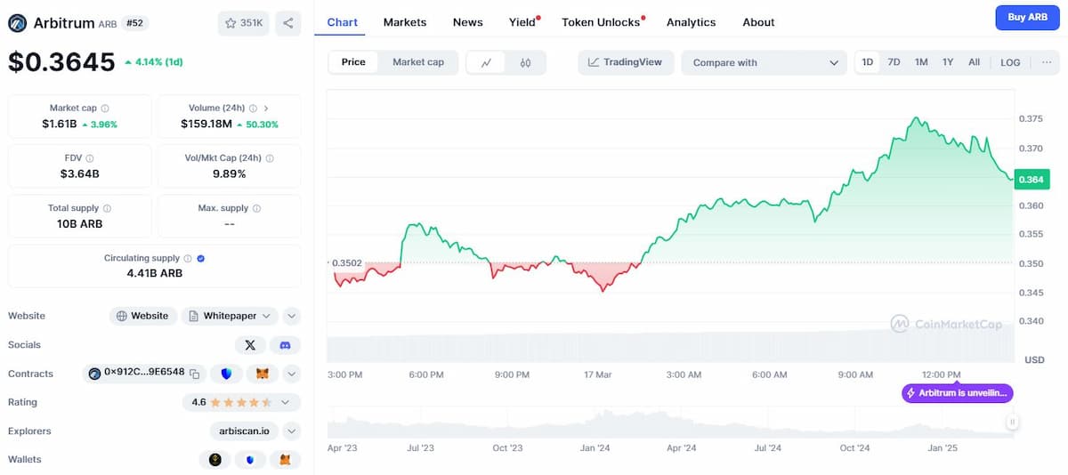The height and width of the screenshot is (475, 1068).
Task: Switch chart to Market cap view
Action: click(x=418, y=62)
